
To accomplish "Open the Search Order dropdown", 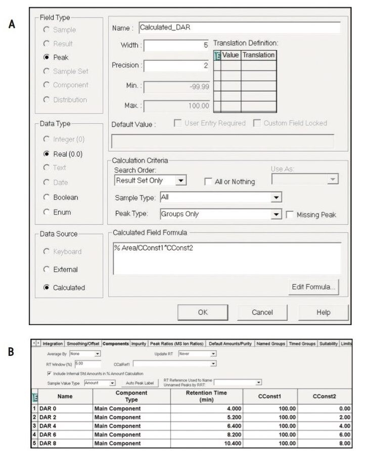I will pos(180,181).
